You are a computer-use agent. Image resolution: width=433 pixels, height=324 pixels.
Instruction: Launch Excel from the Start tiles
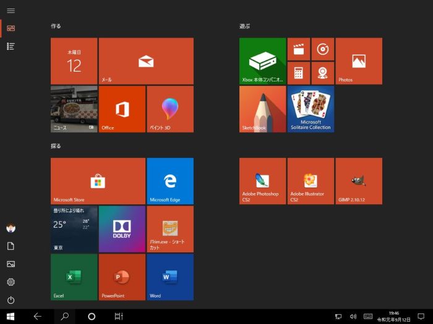(74, 277)
